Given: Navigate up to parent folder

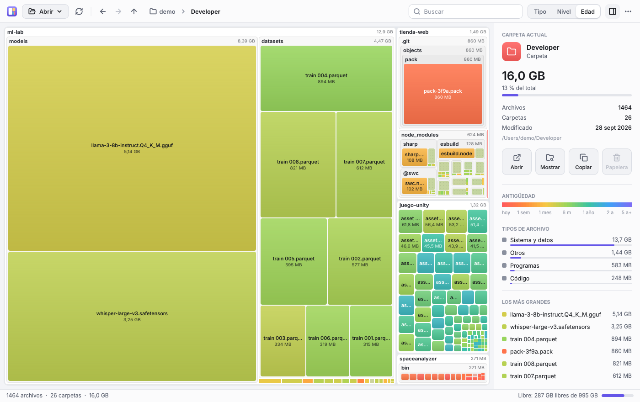Looking at the screenshot, I should coord(134,11).
